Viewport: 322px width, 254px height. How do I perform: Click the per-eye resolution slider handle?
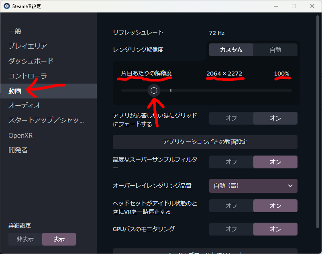(154, 90)
